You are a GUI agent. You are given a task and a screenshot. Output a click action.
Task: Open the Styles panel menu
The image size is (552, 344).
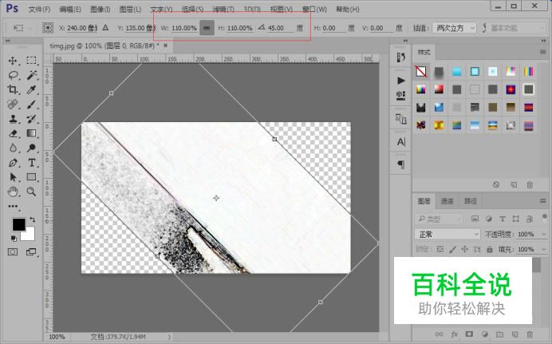[543, 52]
